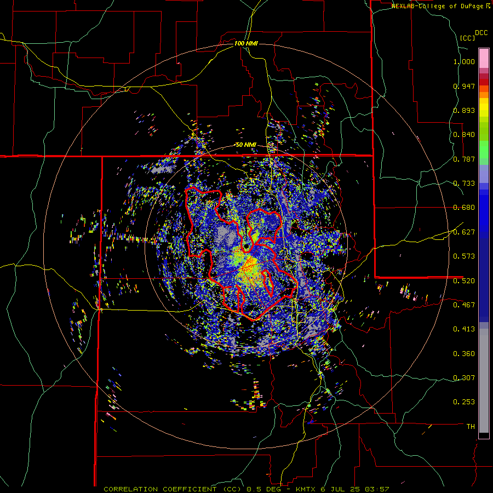Image resolution: width=493 pixels, height=493 pixels.
Task: Select the 0.680 scale value
Action: tap(464, 208)
